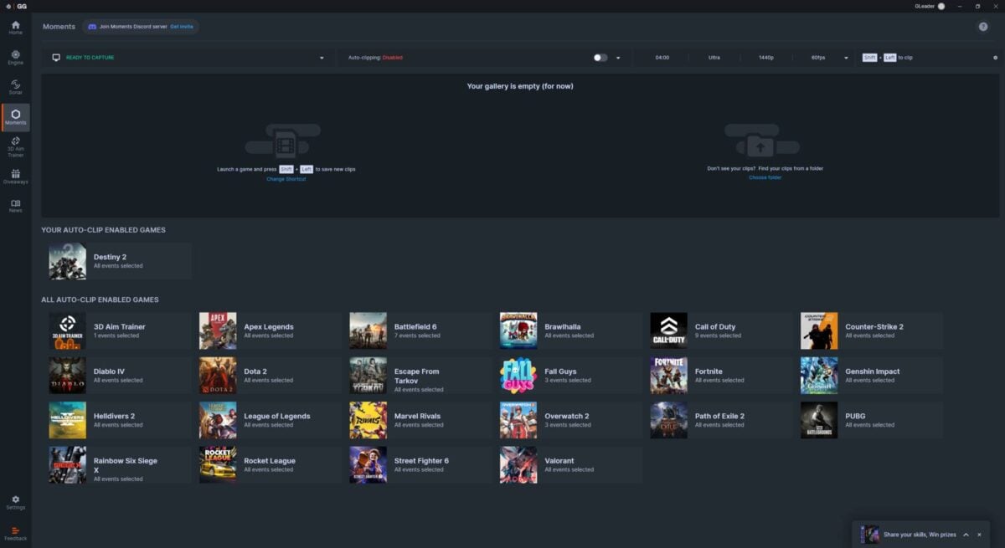Image resolution: width=1005 pixels, height=548 pixels.
Task: Click the Choose folder link
Action: coord(765,177)
